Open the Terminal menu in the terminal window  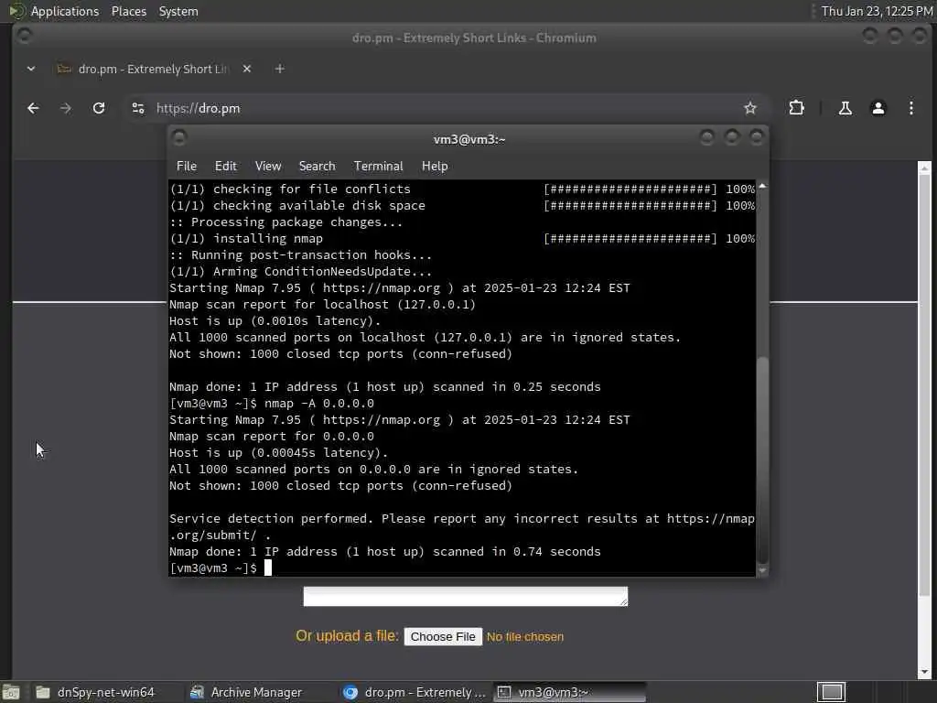(x=378, y=167)
